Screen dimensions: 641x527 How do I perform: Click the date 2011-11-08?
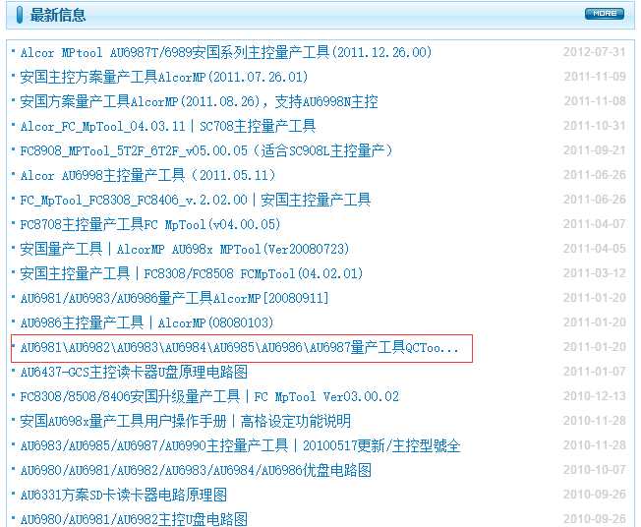click(x=595, y=101)
